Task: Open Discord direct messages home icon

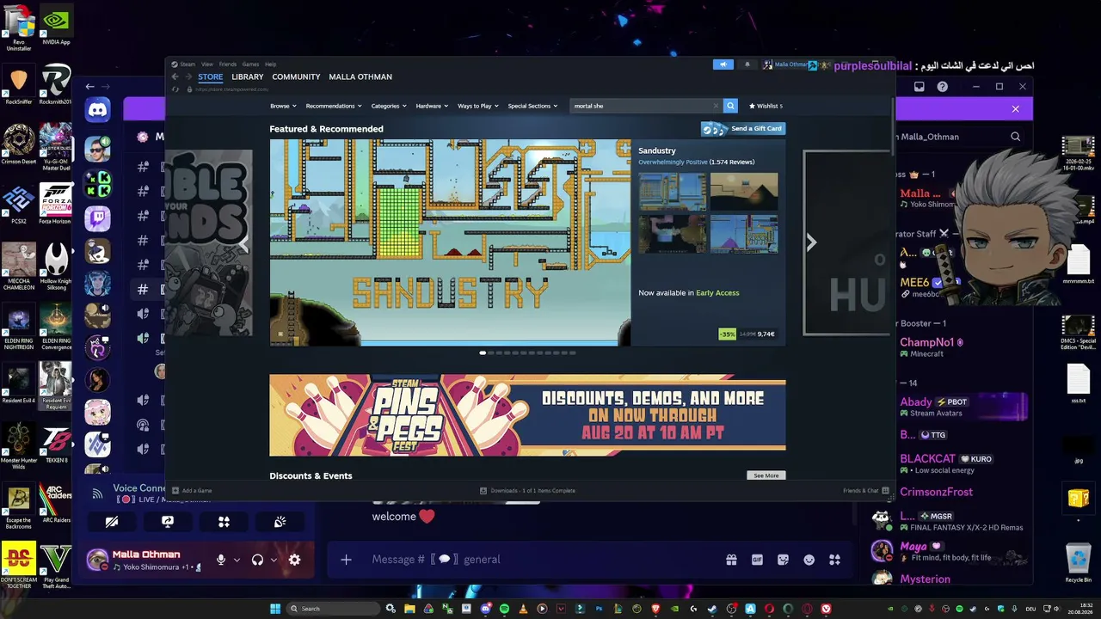Action: tap(97, 109)
